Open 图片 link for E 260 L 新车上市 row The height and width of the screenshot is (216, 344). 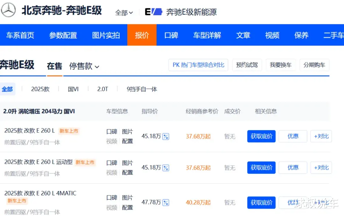coord(127,132)
